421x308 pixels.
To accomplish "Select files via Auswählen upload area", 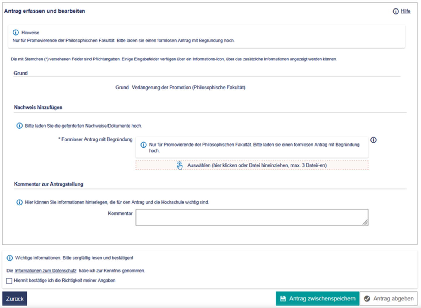I will pos(252,165).
